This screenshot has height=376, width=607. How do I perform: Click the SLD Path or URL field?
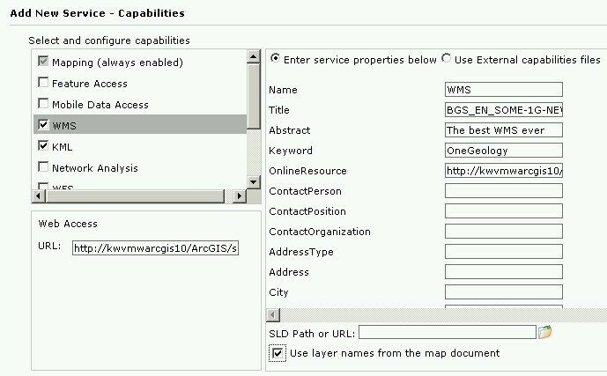tap(448, 332)
